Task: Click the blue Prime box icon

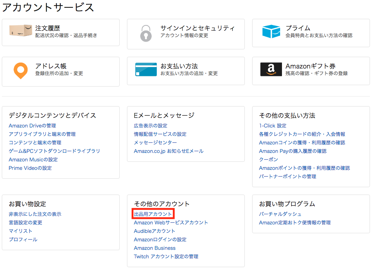Action: click(271, 31)
